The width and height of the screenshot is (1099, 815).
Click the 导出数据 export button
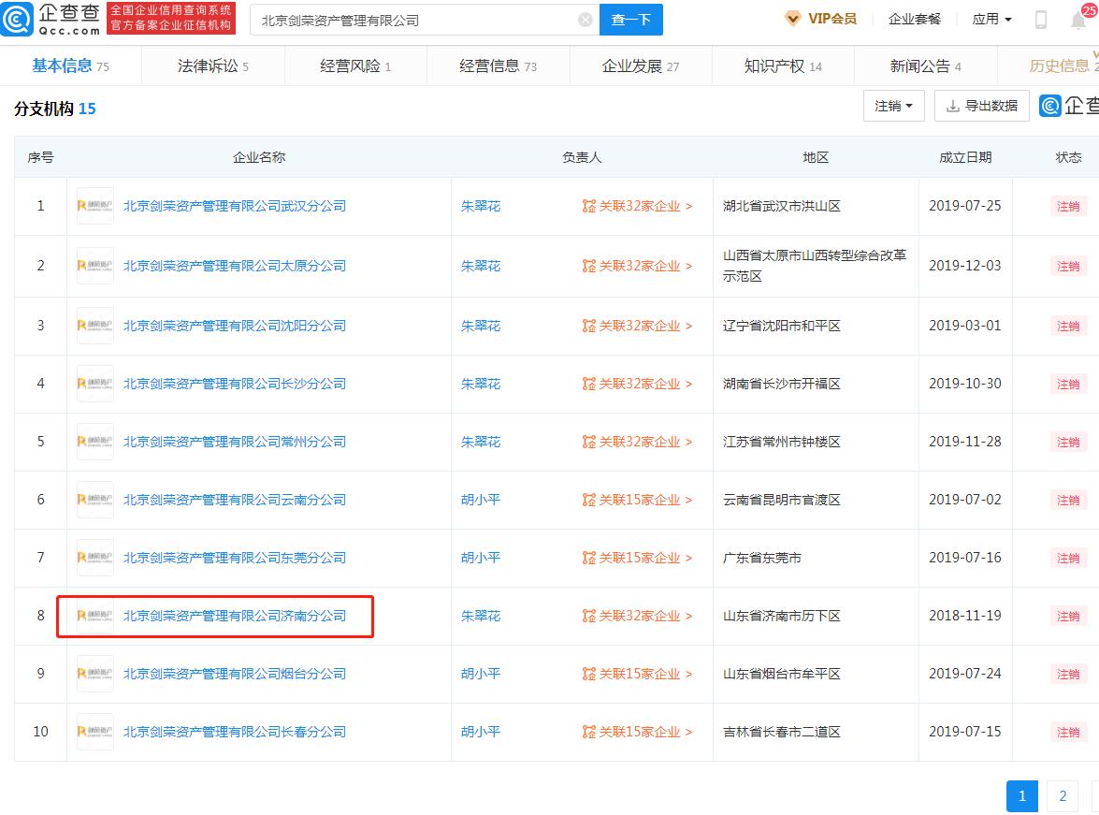981,106
